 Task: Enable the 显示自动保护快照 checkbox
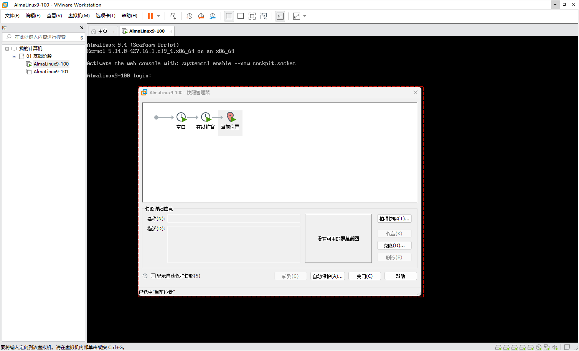pos(153,276)
